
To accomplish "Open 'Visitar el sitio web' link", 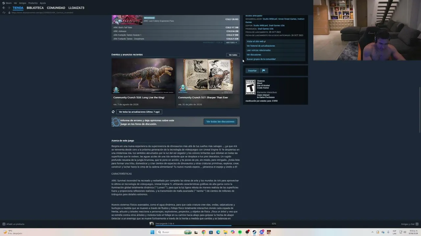I will click(256, 41).
